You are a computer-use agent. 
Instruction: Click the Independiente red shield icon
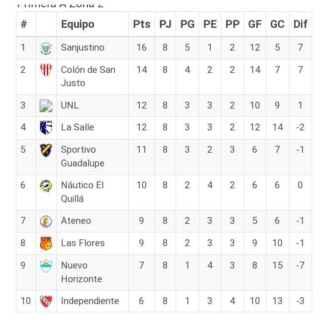[x=46, y=301]
